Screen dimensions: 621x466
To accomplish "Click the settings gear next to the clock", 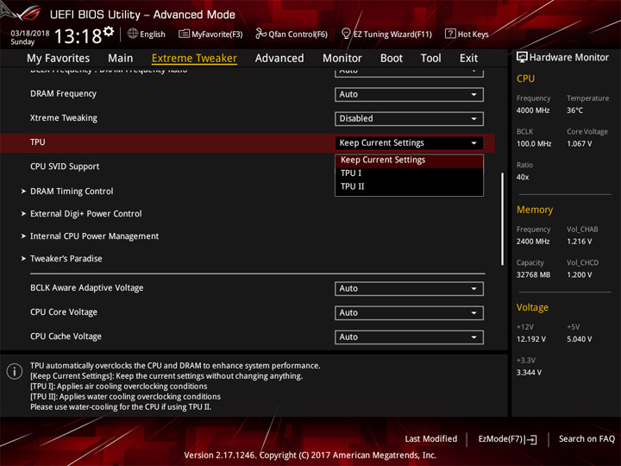I will click(x=109, y=32).
